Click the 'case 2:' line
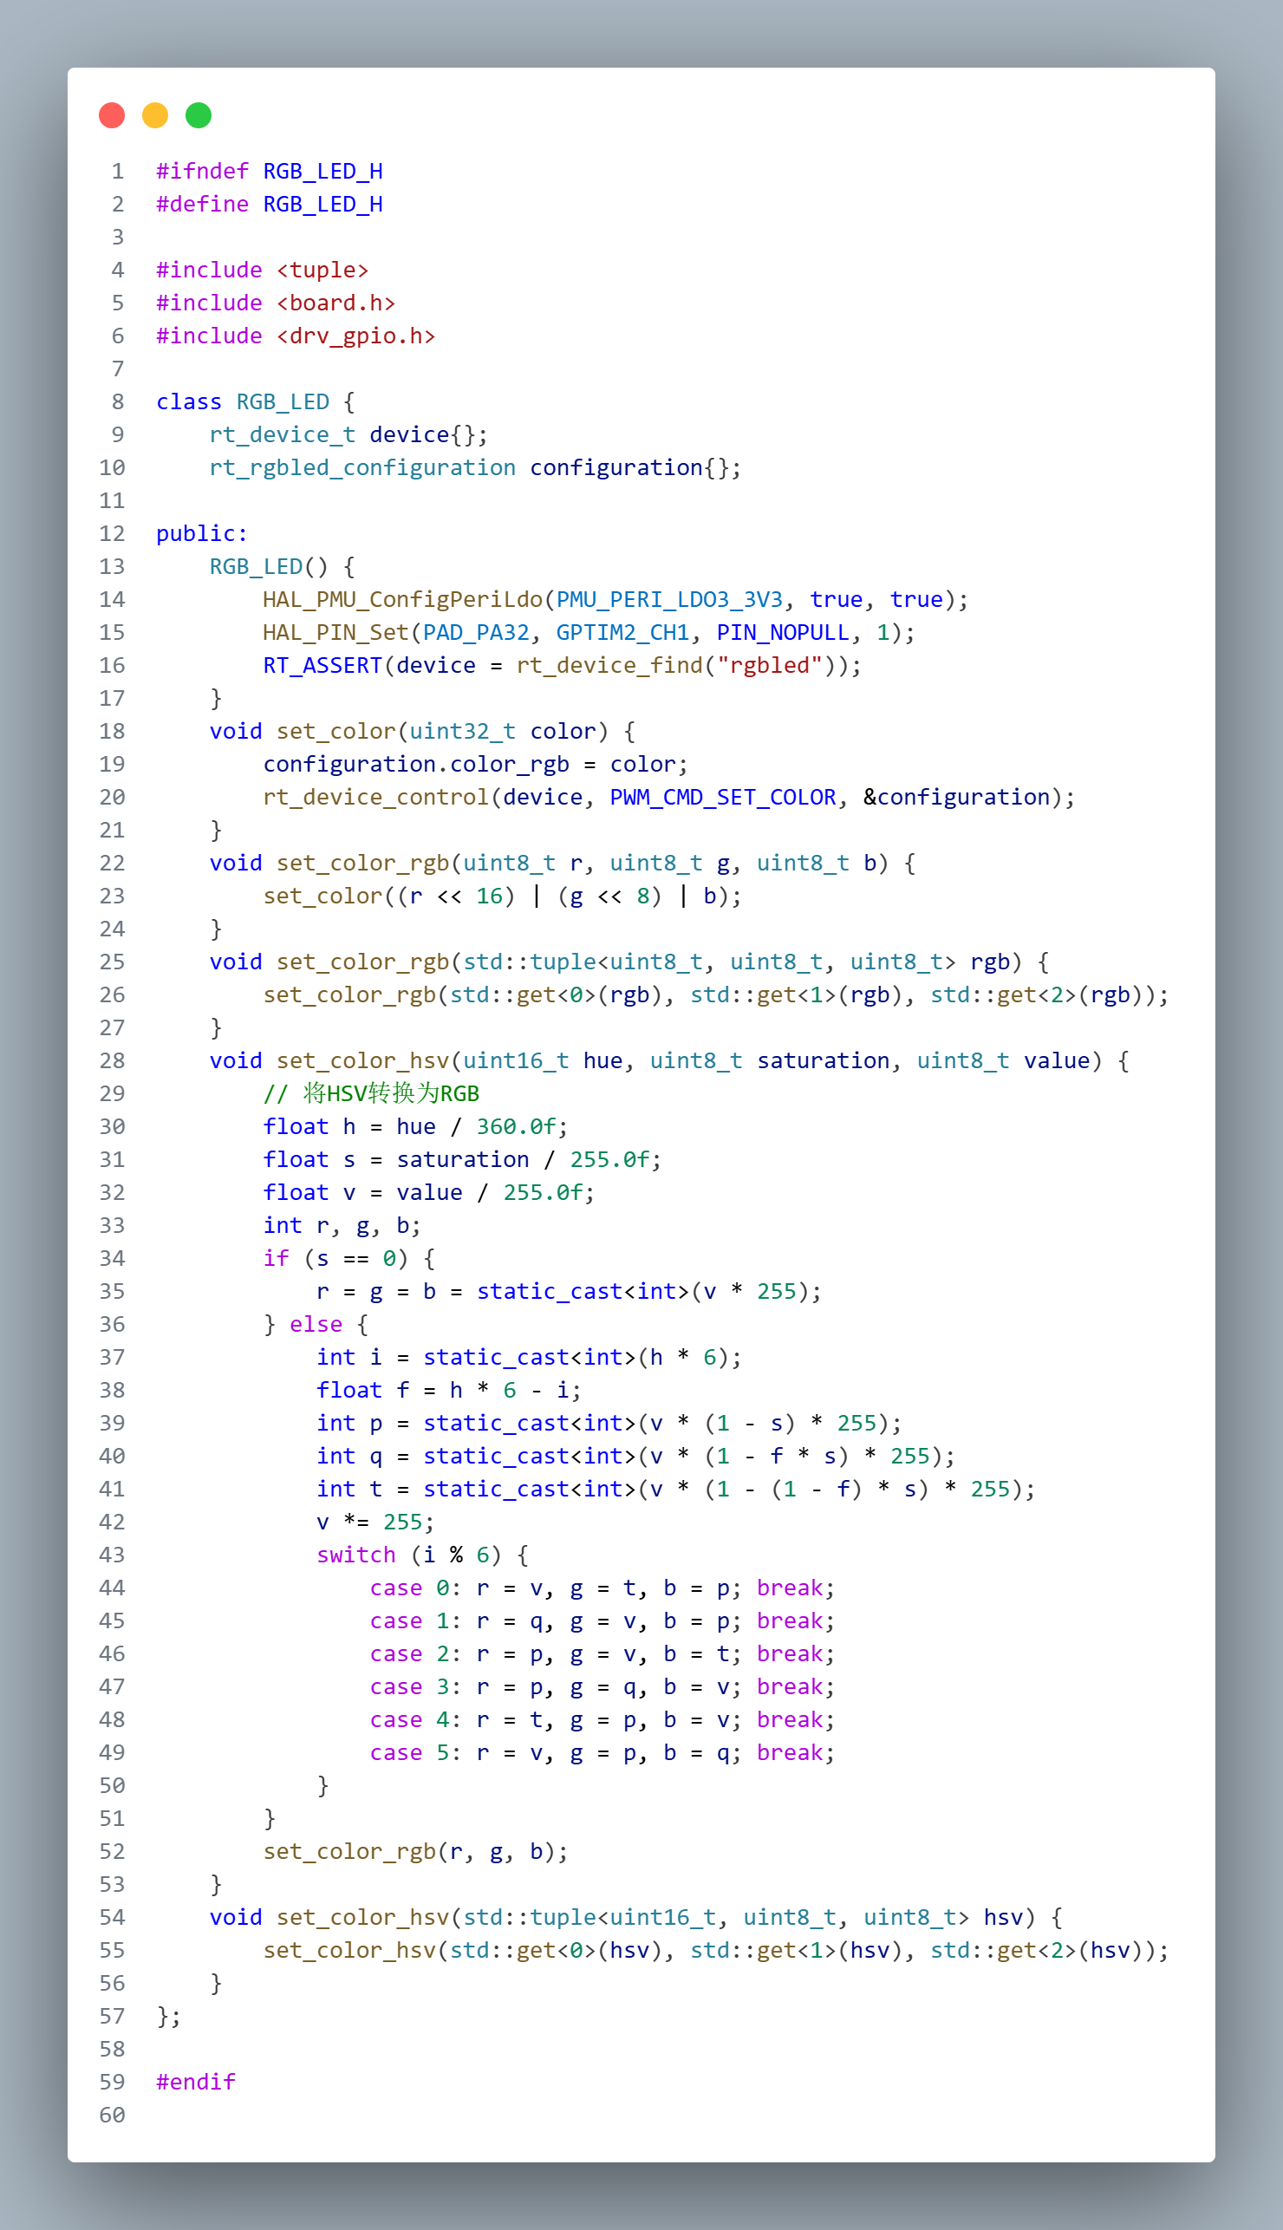This screenshot has width=1283, height=2230. (602, 1653)
